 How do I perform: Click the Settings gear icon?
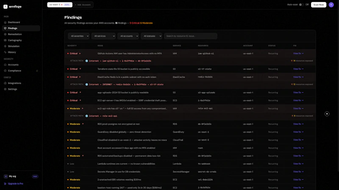(5, 89)
